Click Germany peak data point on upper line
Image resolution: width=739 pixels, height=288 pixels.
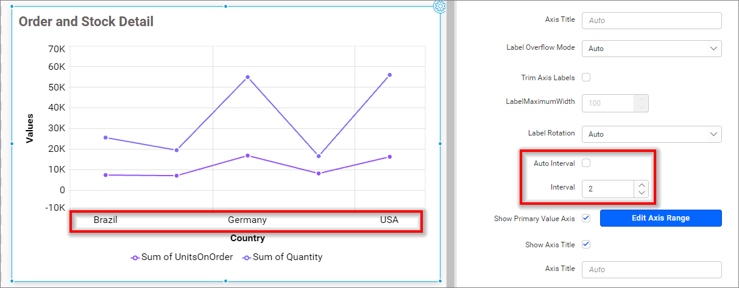pos(247,77)
